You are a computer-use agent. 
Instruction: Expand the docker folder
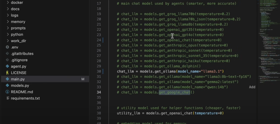pos(8,3)
